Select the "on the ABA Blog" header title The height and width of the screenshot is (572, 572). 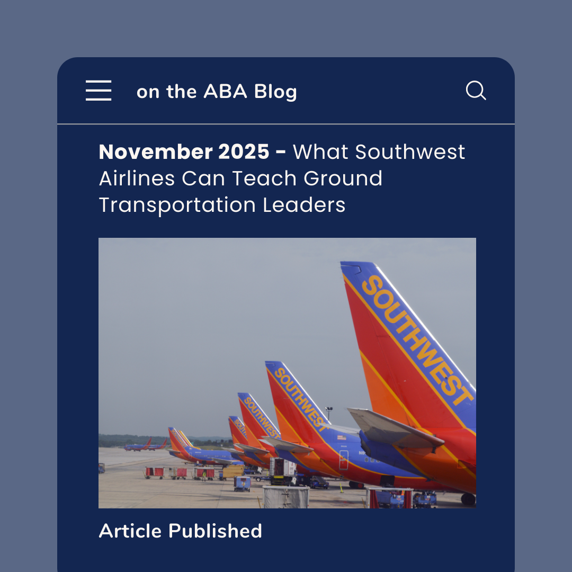coord(217,91)
